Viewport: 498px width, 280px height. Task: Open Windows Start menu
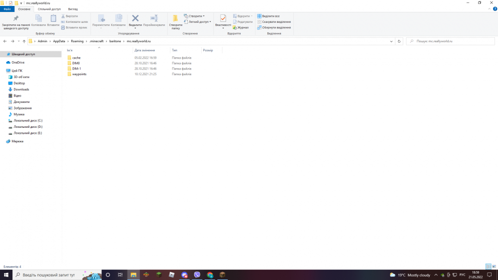click(x=6, y=275)
